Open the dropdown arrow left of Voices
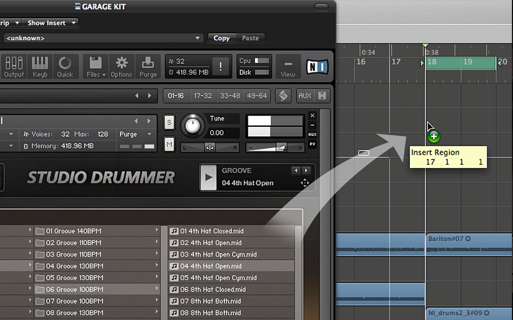Image resolution: width=513 pixels, height=320 pixels. point(11,134)
